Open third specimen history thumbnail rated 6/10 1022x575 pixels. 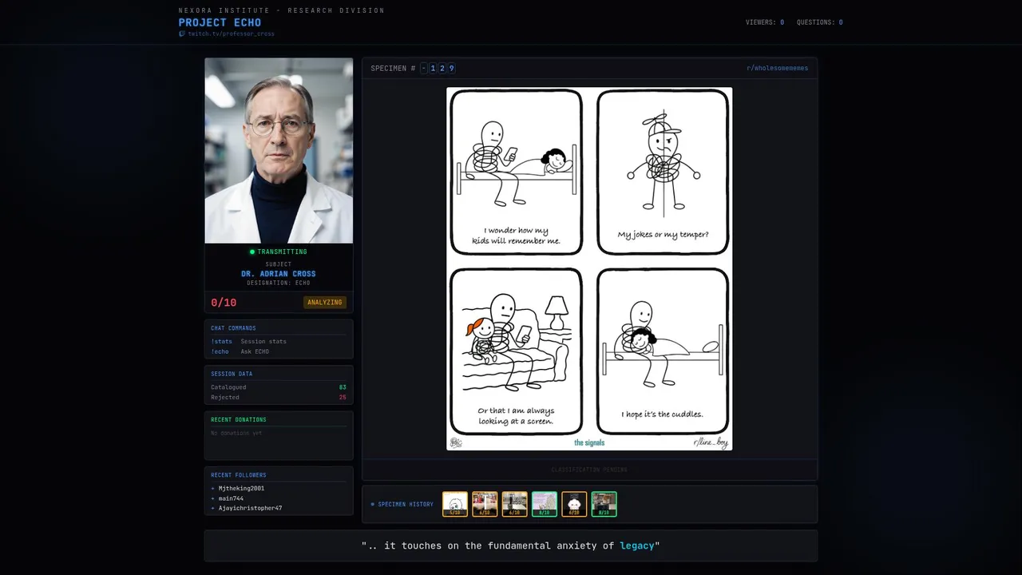[x=515, y=504]
